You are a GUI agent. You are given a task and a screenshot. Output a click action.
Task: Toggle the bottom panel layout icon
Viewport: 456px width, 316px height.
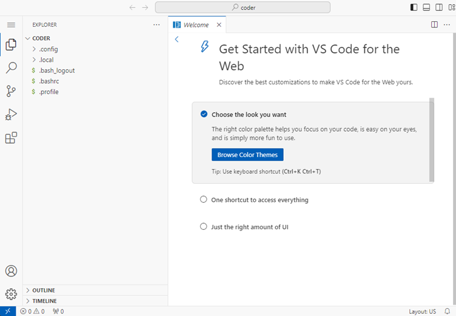pyautogui.click(x=426, y=7)
